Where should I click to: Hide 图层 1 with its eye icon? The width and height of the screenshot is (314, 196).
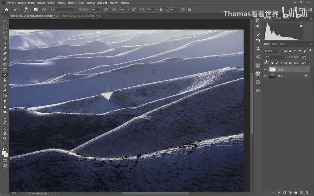[x=265, y=69]
